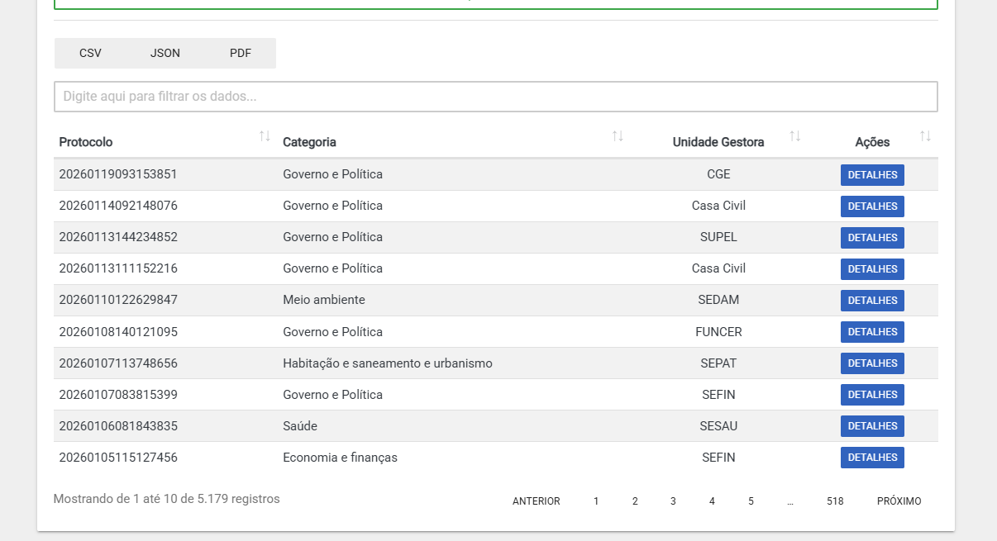The image size is (997, 541).
Task: View Detalhes of the SUPEL row
Action: (872, 238)
